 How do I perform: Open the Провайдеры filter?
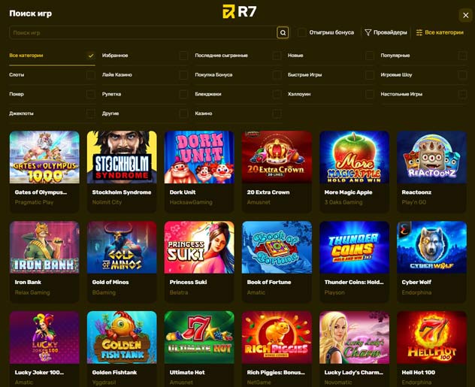386,32
